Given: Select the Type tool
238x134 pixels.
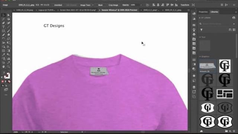Looking at the screenshot, I should [x=3, y=27].
